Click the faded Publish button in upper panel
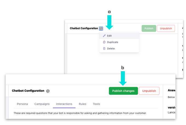Screen dimensions: 186x125 pyautogui.click(x=149, y=28)
